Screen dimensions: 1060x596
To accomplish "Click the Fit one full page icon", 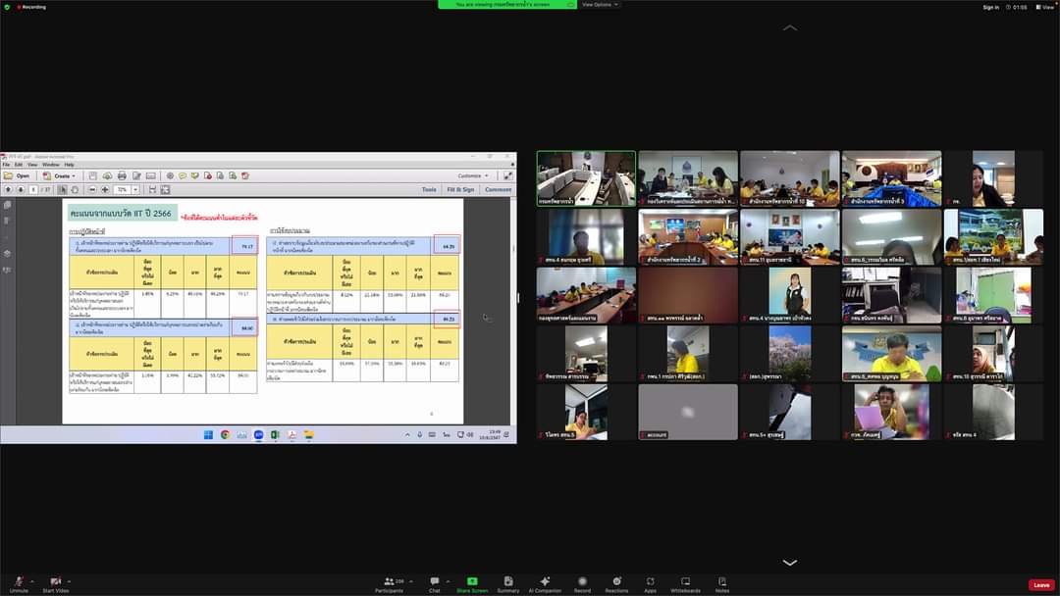I will (x=165, y=190).
